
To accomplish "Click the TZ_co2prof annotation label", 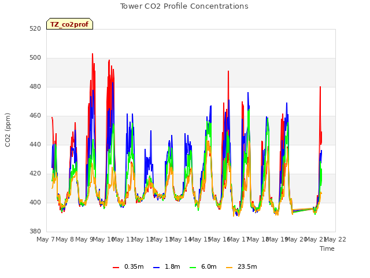I will pyautogui.click(x=69, y=24).
